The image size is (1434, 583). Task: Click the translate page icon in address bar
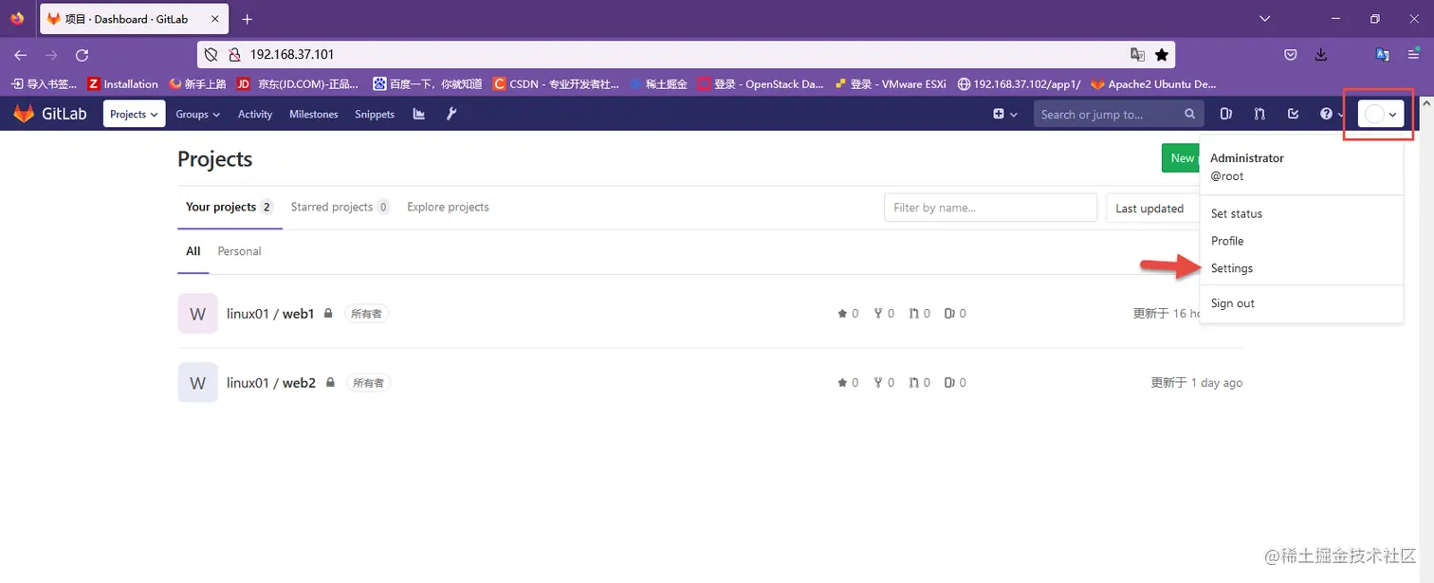click(x=1137, y=55)
